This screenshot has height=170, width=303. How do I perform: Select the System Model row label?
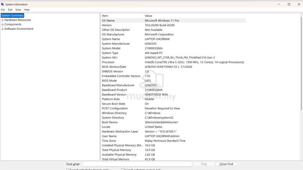point(111,48)
